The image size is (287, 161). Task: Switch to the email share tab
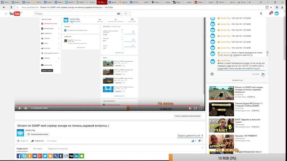coord(58,148)
